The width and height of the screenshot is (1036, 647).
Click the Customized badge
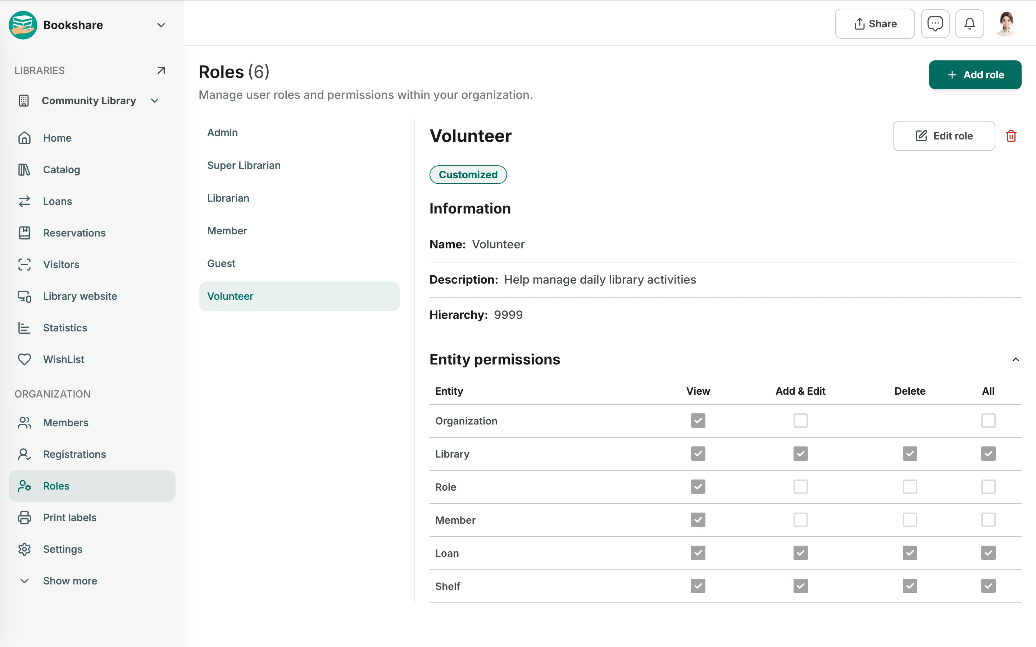coord(468,175)
